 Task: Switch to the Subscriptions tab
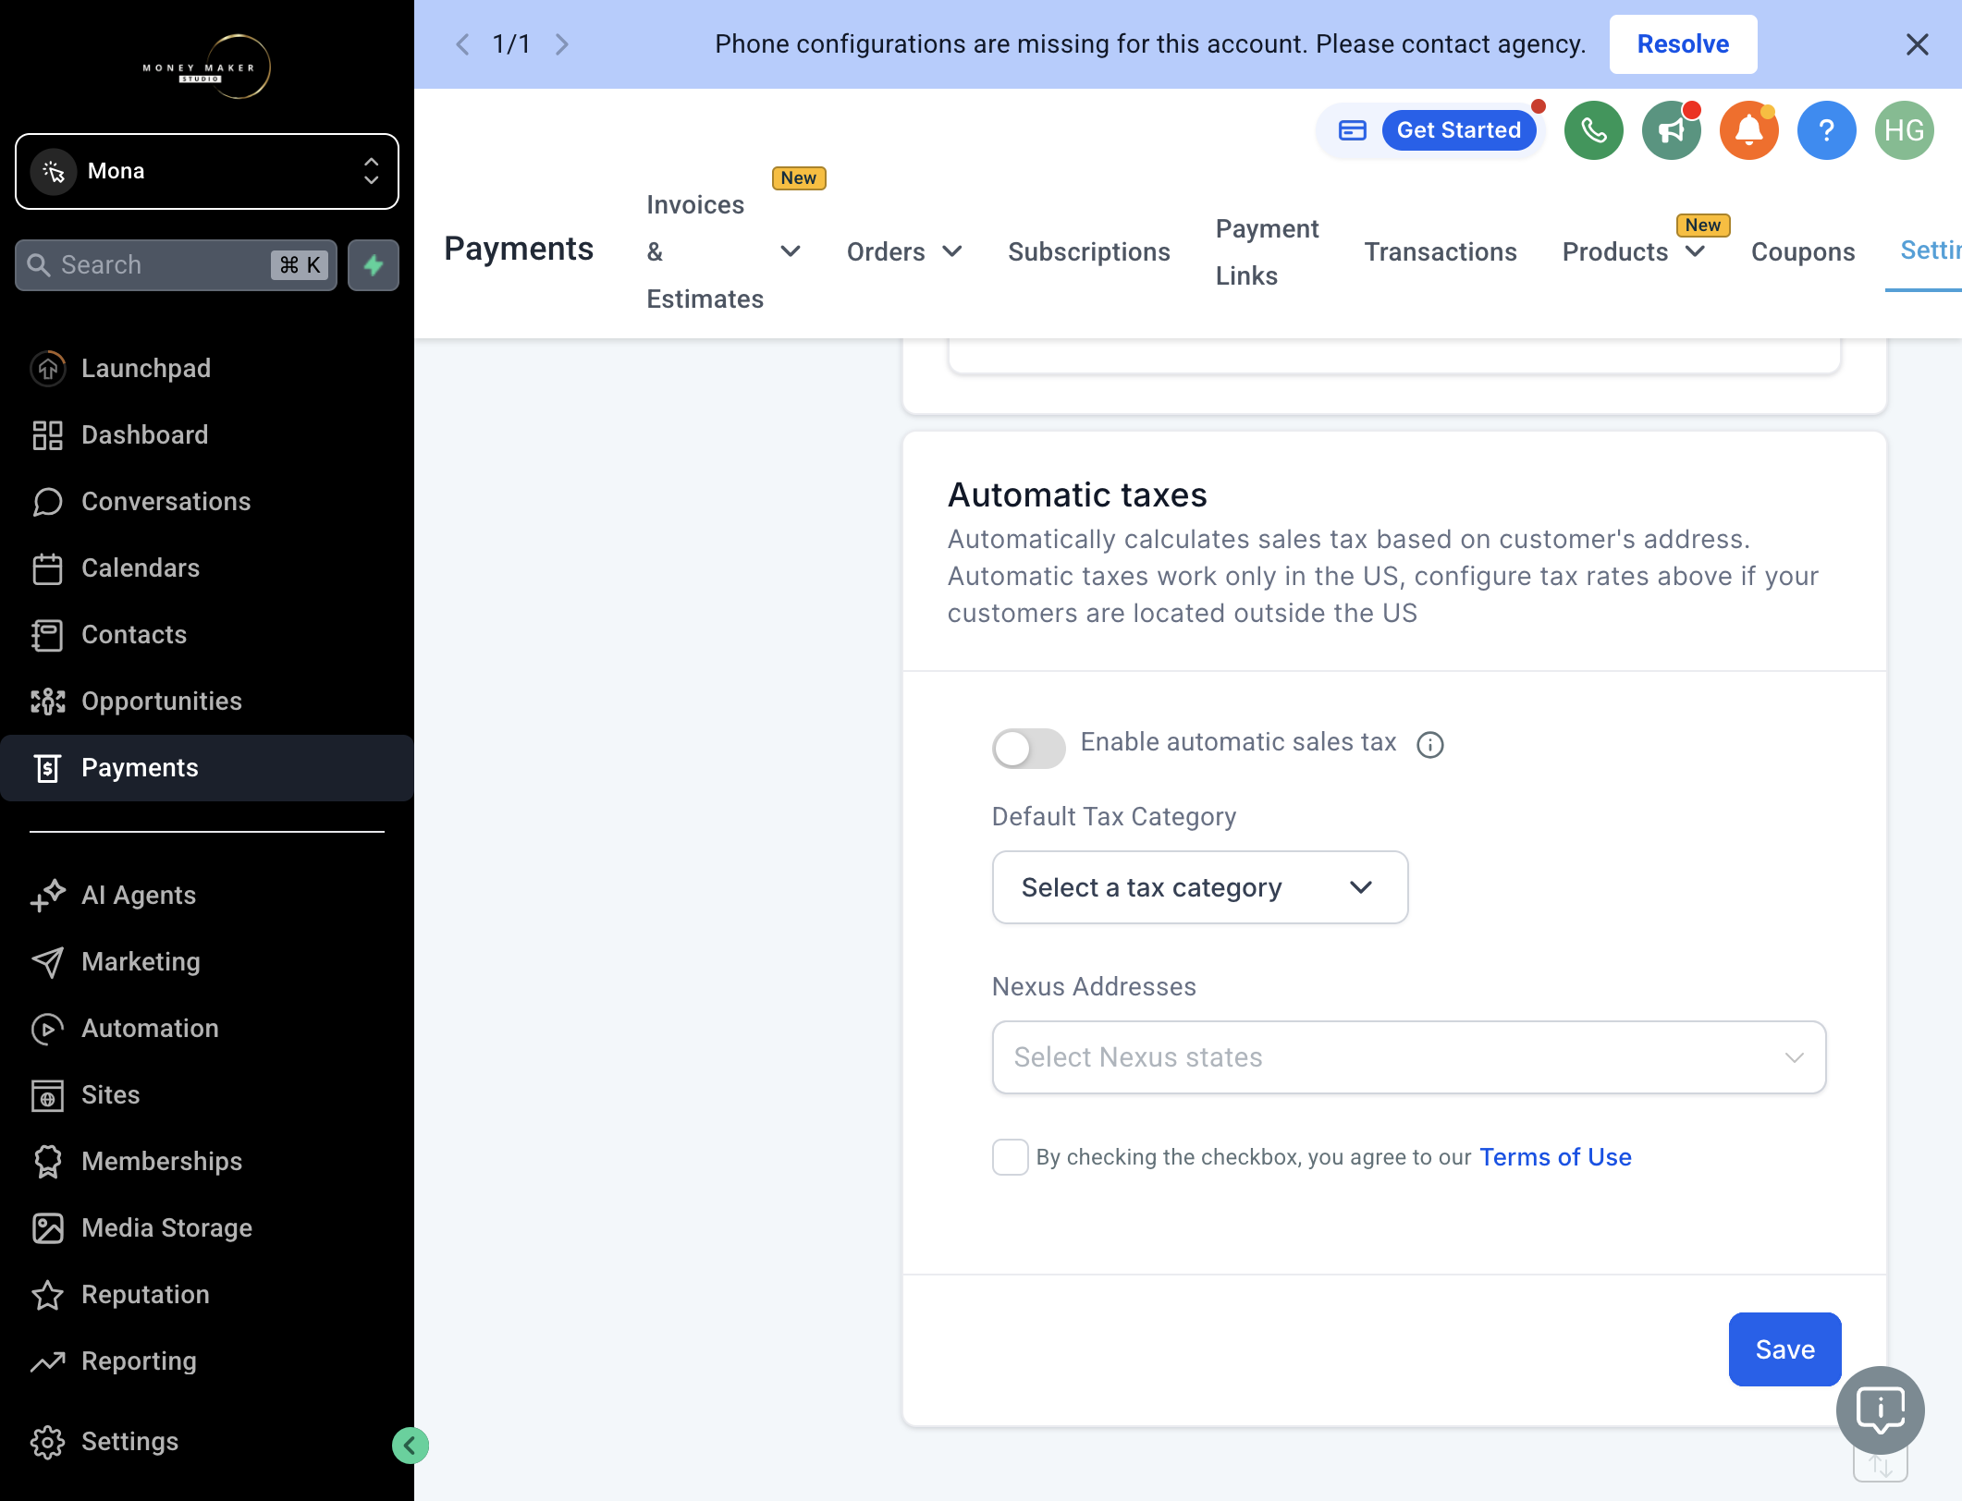point(1088,251)
